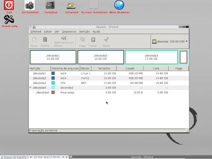
Task: Click the ntfs green color swatch
Action: [53, 83]
